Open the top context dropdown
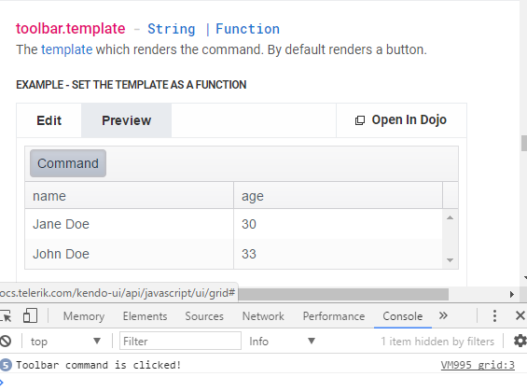527x391 pixels. pyautogui.click(x=65, y=342)
